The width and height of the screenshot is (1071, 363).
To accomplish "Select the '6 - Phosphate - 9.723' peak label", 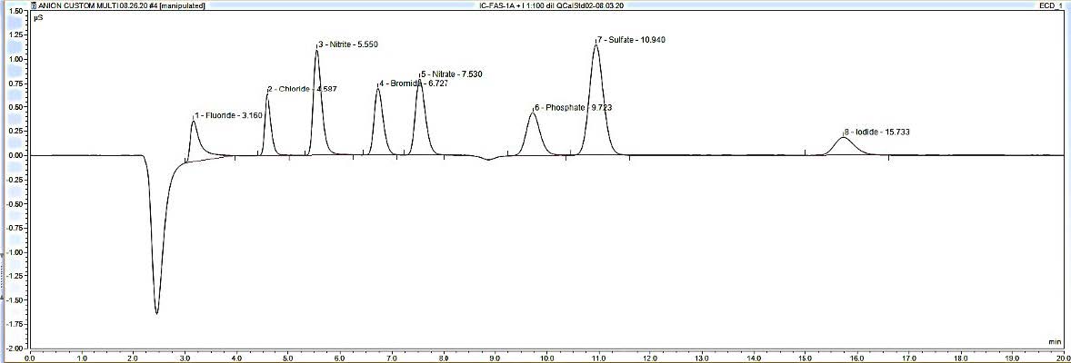I will [x=573, y=107].
